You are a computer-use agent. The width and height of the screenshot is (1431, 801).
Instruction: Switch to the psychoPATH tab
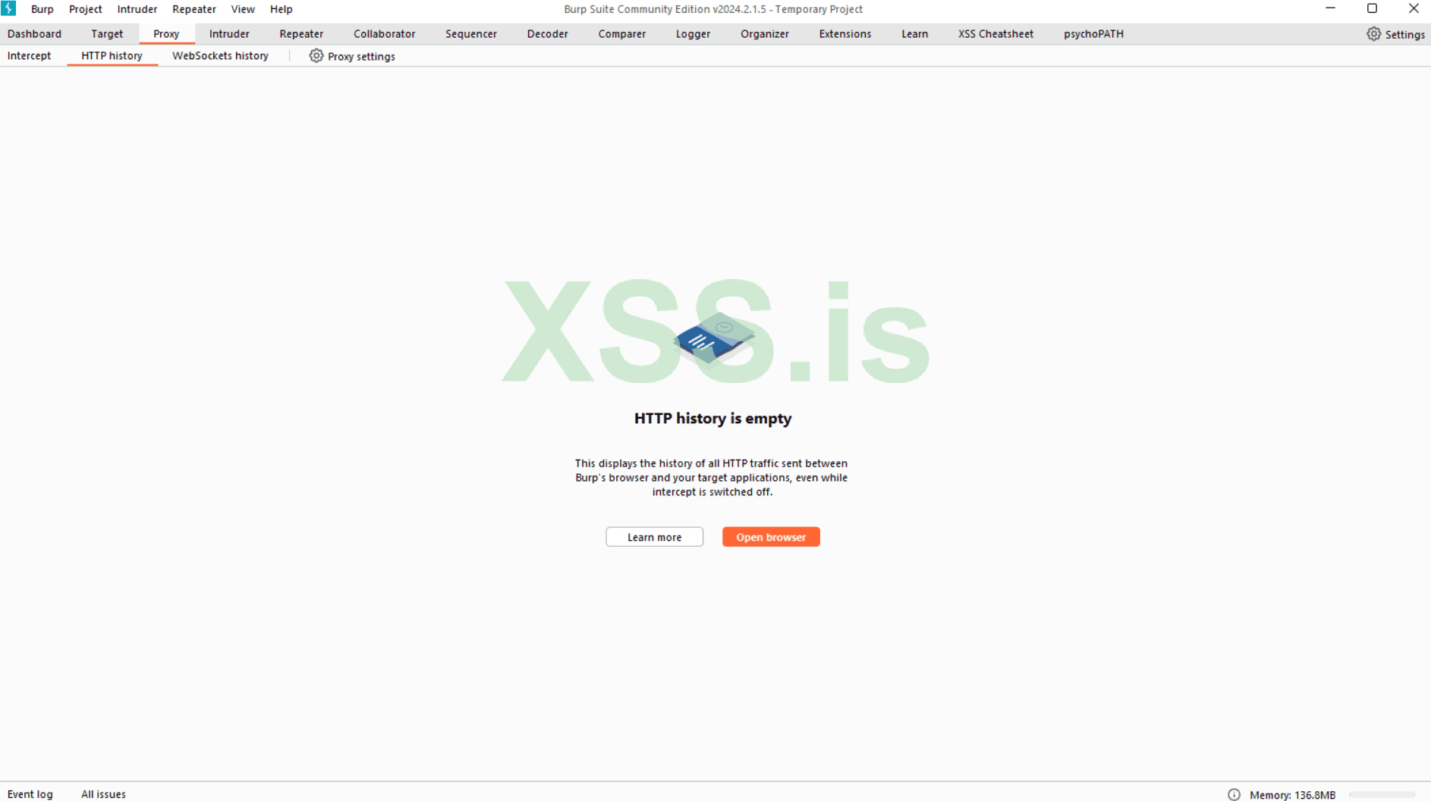(1094, 34)
